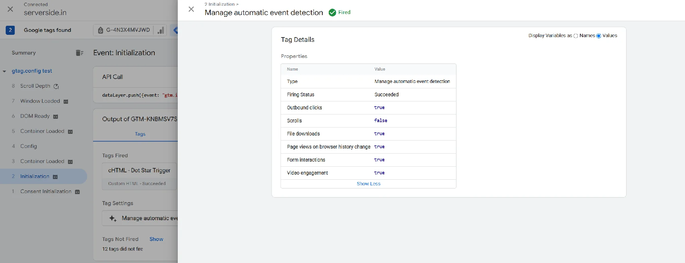Close the Tag Assistant debug session
This screenshot has width=685, height=263.
(x=10, y=9)
